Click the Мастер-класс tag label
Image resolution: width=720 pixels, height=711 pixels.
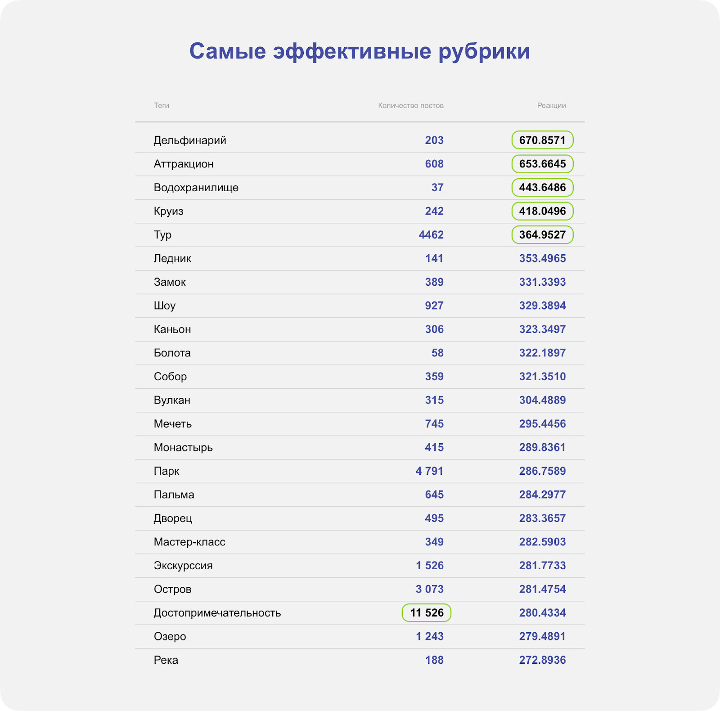189,542
